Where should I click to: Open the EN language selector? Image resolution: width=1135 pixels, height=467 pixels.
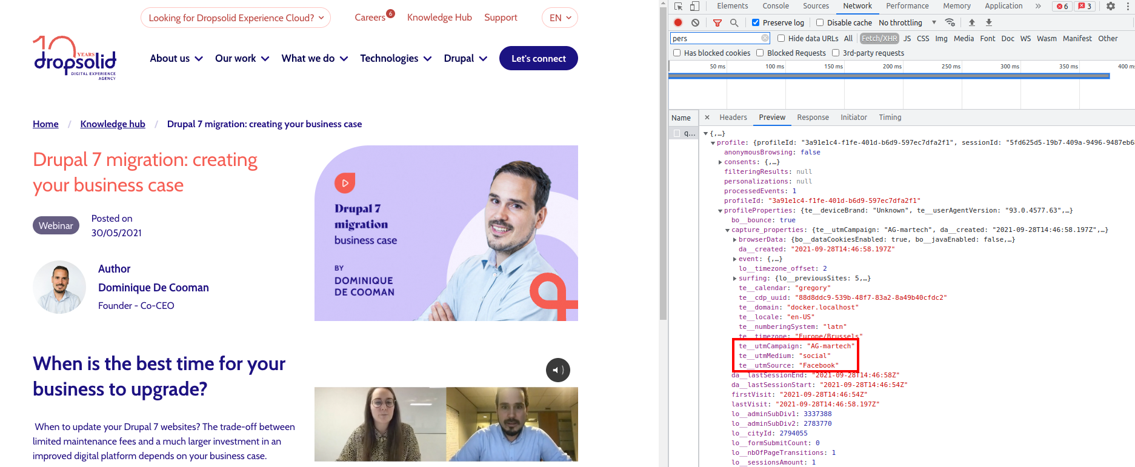560,18
